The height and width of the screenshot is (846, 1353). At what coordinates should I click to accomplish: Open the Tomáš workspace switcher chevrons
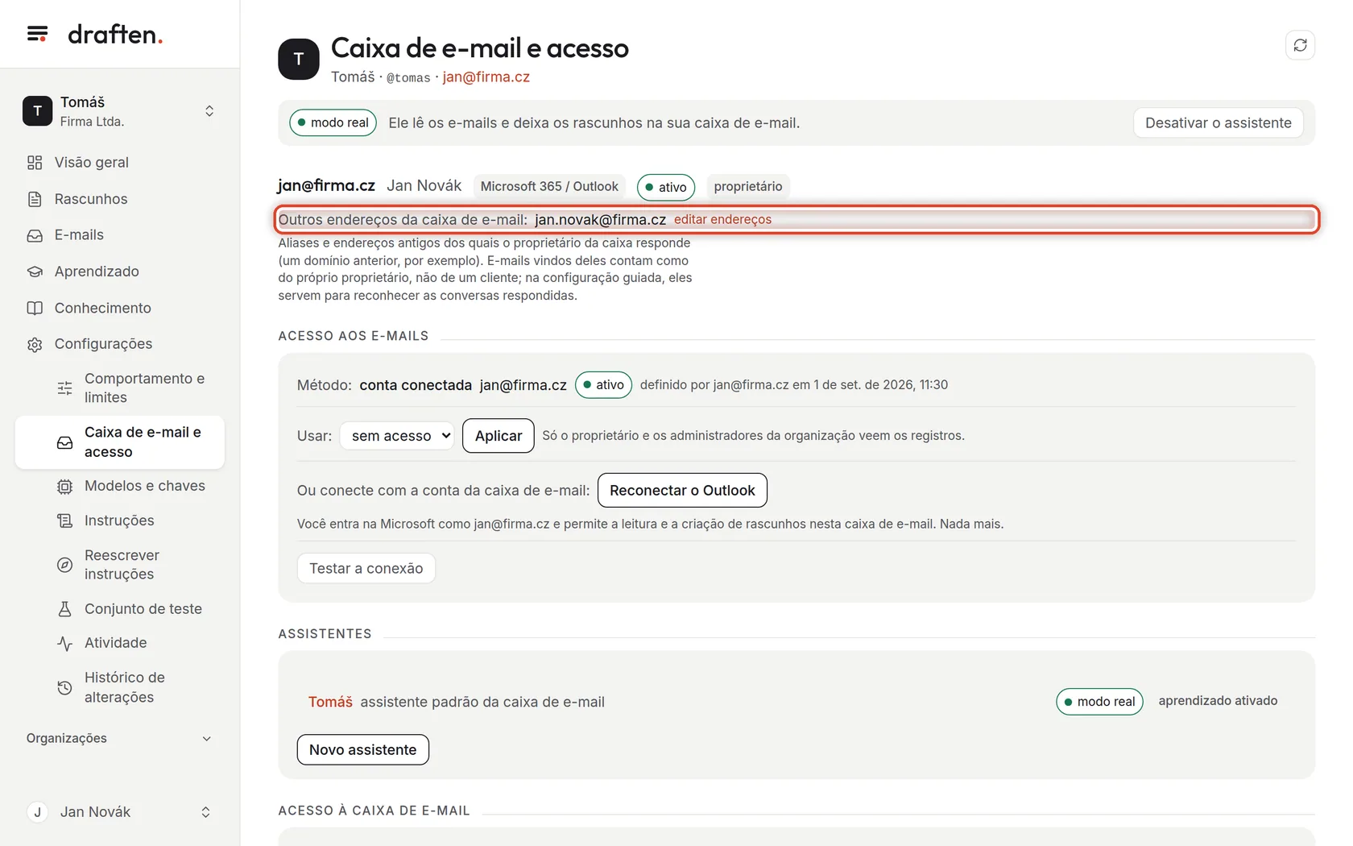[209, 111]
